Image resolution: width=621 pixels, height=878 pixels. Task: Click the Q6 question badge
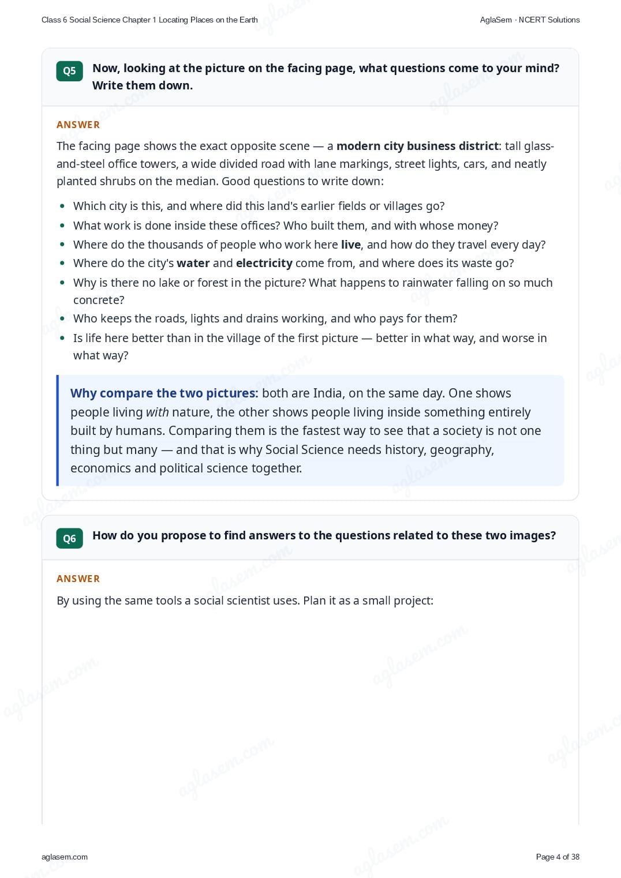click(x=69, y=538)
